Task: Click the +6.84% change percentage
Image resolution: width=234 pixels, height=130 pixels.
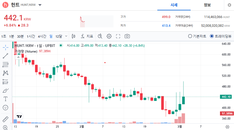Action: pos(10,25)
